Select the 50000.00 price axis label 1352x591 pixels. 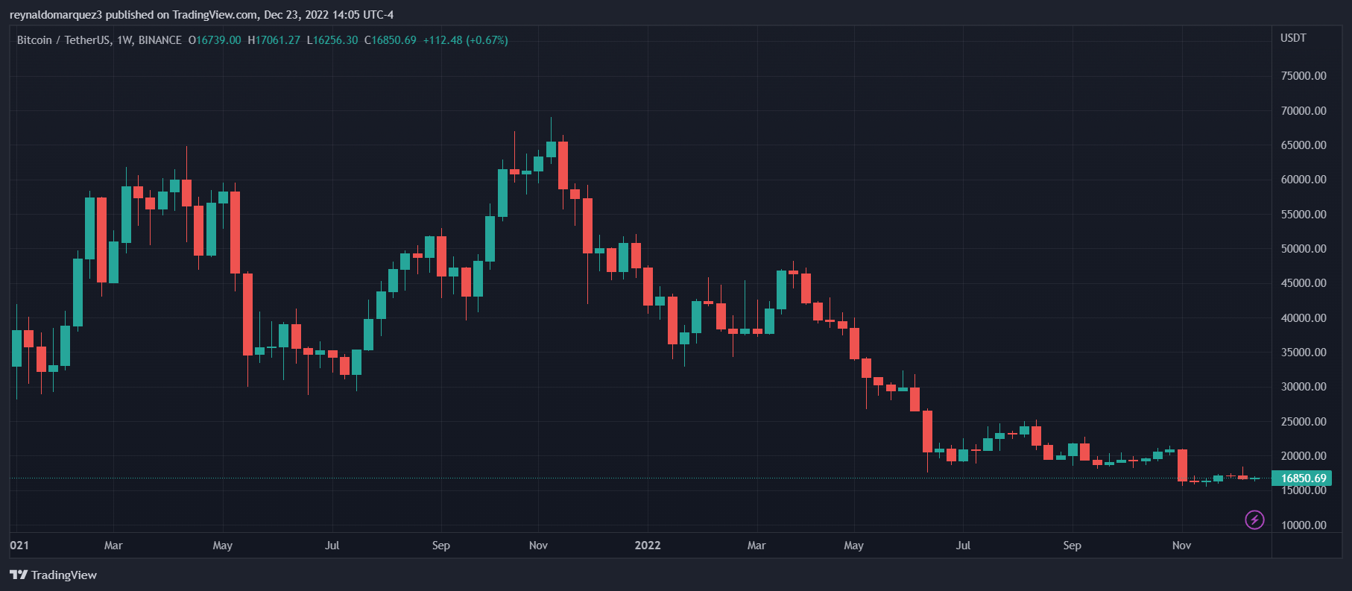(x=1304, y=248)
